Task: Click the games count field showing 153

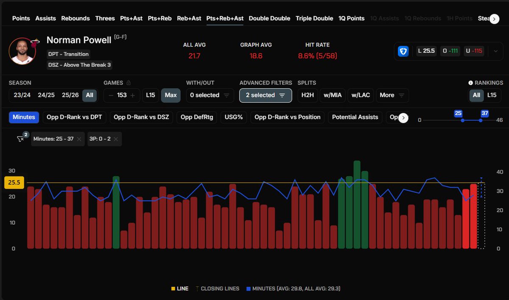Action: (x=122, y=95)
